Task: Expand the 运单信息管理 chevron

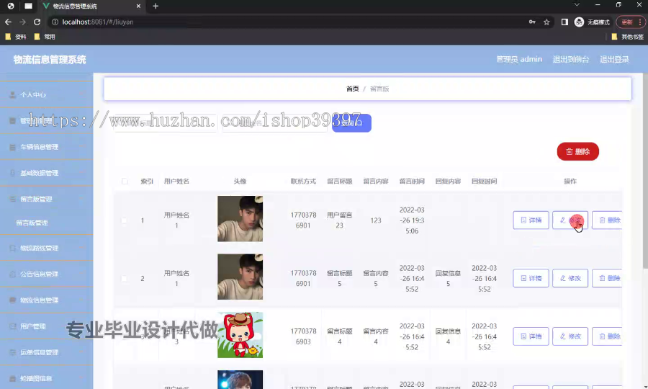Action: point(81,352)
